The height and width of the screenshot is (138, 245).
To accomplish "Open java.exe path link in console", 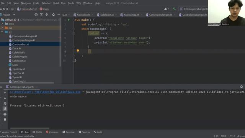I will click(x=45, y=92).
